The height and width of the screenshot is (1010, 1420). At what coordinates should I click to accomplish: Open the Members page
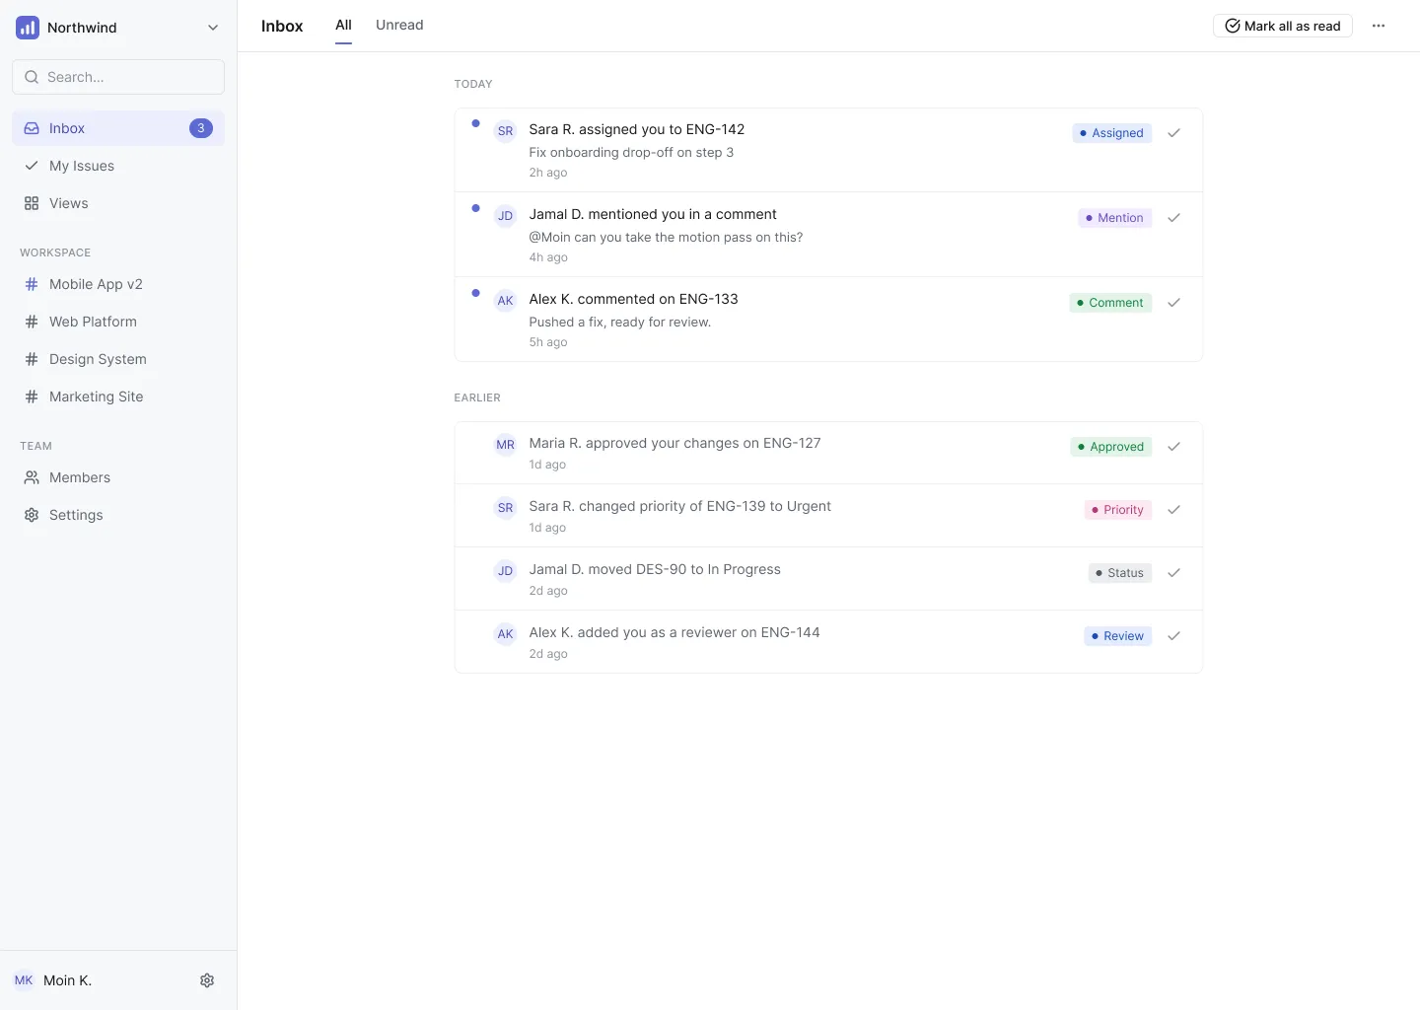[118, 477]
